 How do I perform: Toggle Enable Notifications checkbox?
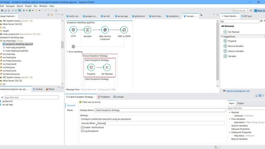point(82,127)
